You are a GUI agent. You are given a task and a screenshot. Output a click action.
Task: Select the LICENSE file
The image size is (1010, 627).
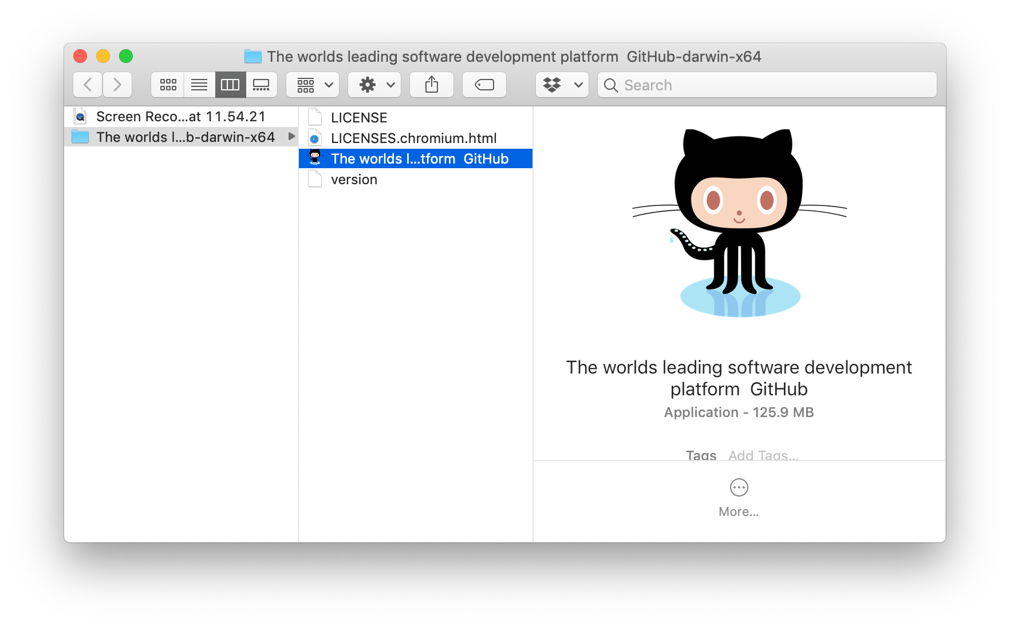tap(358, 117)
